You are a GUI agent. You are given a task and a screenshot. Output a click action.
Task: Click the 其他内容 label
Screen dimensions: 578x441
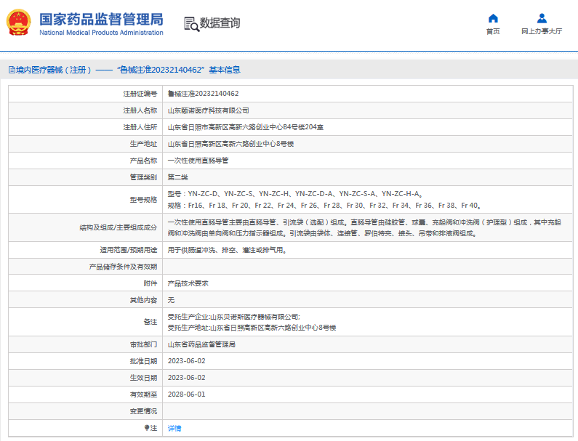click(143, 300)
